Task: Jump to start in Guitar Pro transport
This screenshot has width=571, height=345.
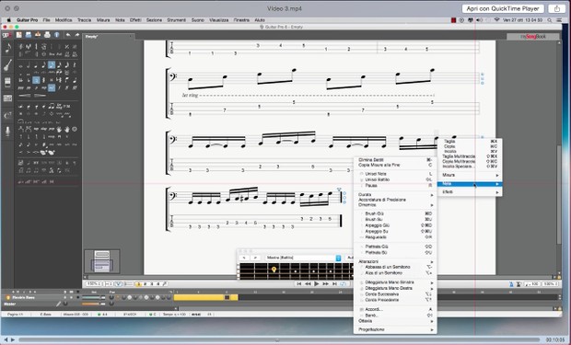Action: (x=299, y=283)
